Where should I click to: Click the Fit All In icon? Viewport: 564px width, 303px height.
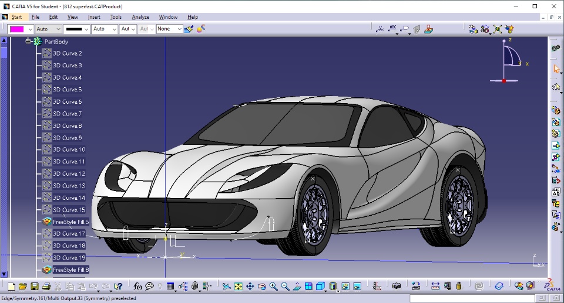click(238, 286)
